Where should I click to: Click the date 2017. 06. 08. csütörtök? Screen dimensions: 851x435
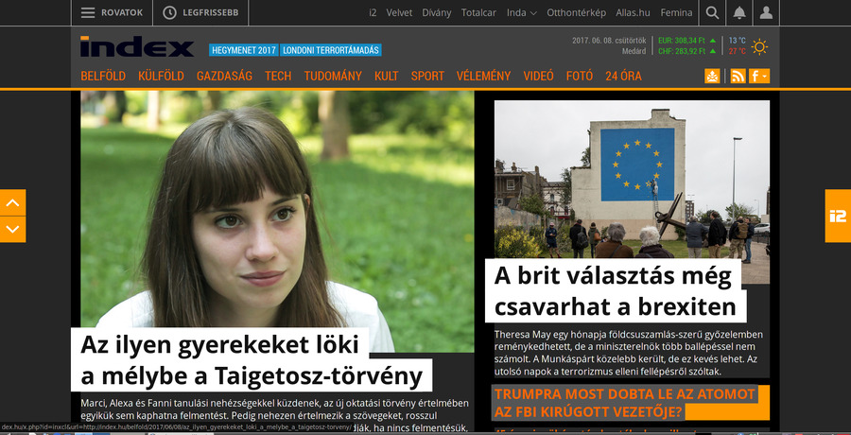coord(609,40)
